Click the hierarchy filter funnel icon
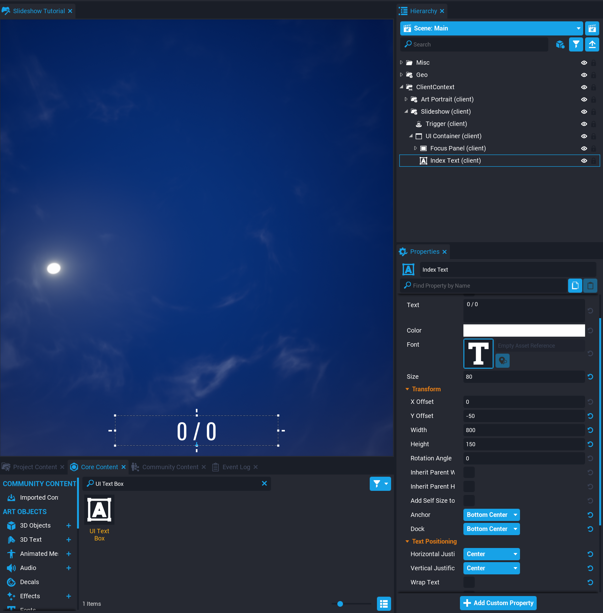The image size is (603, 613). [x=576, y=44]
